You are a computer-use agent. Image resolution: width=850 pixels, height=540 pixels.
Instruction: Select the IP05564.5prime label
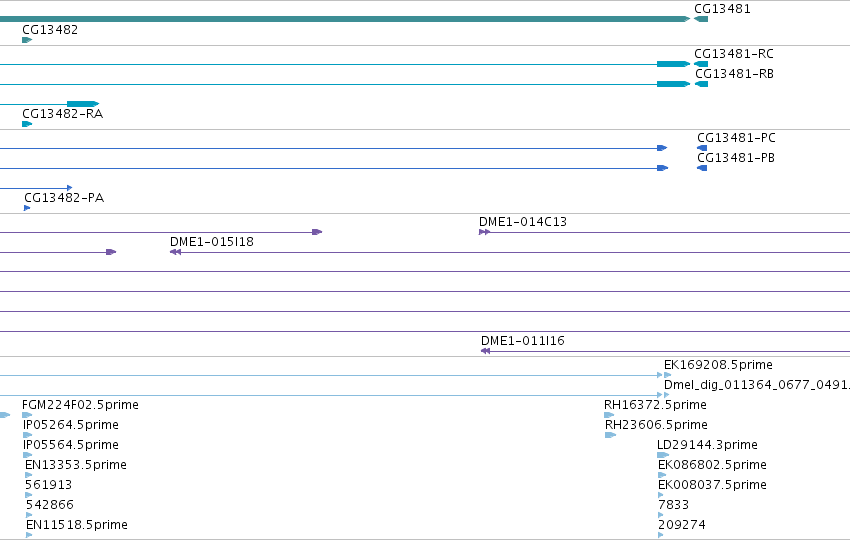(71, 445)
